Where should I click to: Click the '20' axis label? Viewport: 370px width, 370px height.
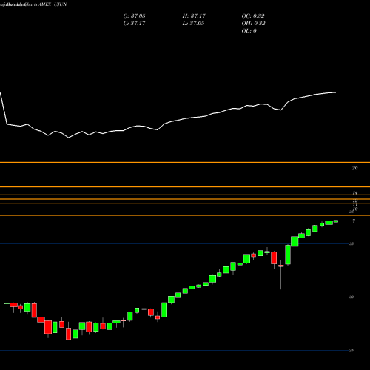(354, 168)
